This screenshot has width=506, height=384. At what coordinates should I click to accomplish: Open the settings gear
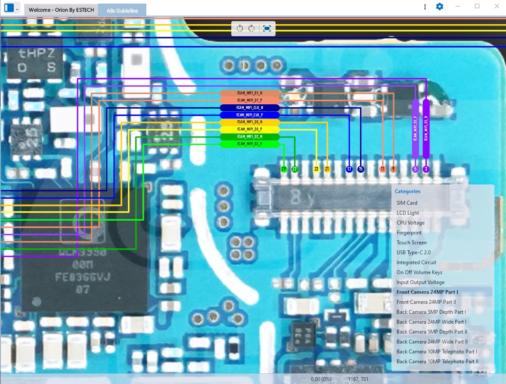pyautogui.click(x=440, y=6)
